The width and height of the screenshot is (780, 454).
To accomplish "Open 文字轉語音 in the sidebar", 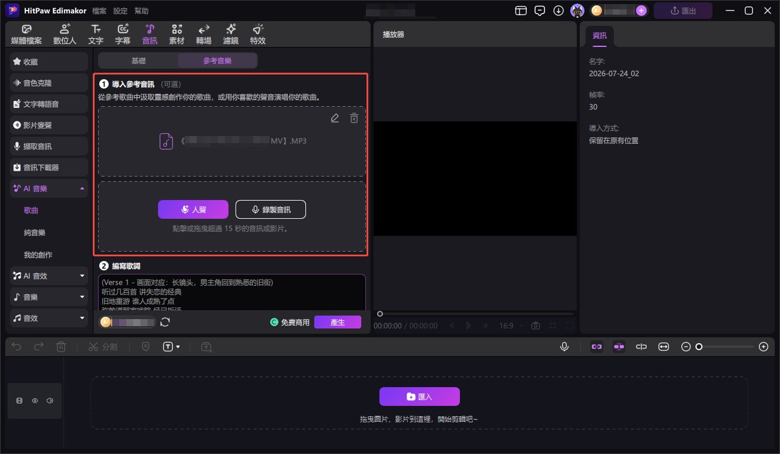I will (49, 104).
